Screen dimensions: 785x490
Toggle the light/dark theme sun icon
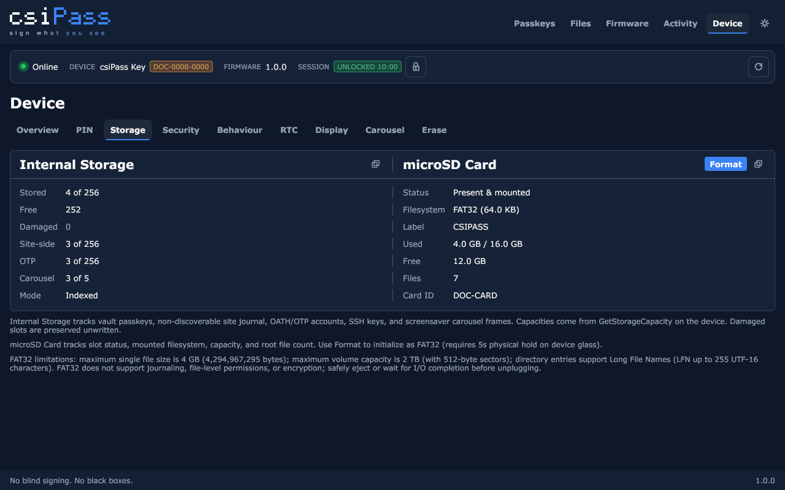tap(765, 23)
